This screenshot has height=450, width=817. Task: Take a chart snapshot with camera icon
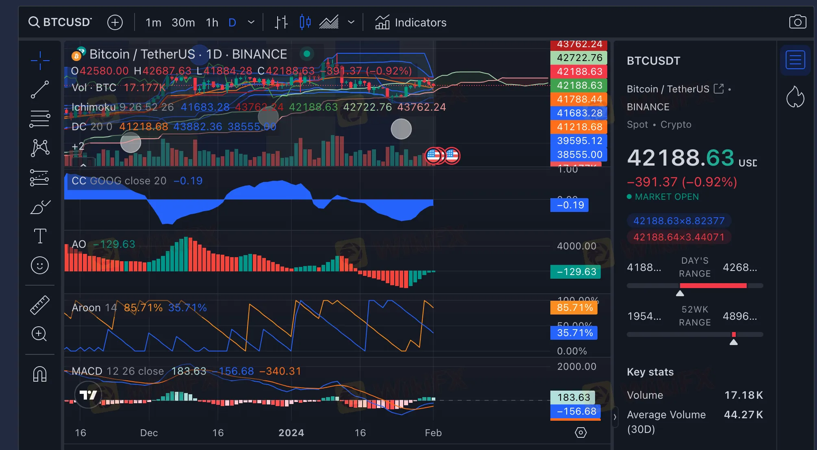(x=797, y=22)
